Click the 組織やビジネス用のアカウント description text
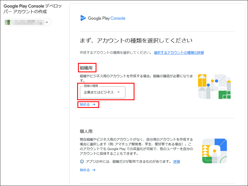The height and width of the screenshot is (186, 248). 136,78
